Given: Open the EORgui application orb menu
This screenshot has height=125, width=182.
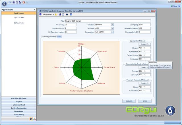Looking at the screenshot, I should [4, 4].
